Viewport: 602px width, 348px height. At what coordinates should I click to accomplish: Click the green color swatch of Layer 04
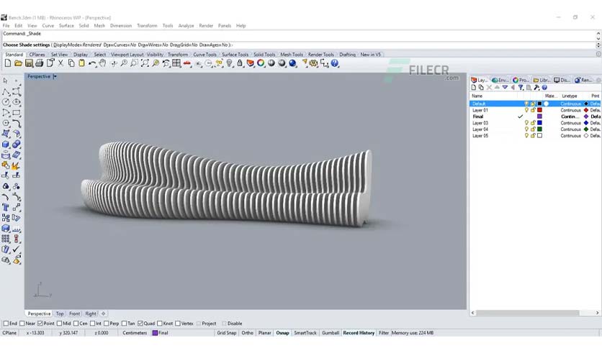[539, 129]
